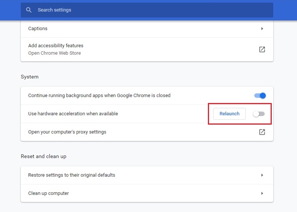Click the System section heading
The height and width of the screenshot is (212, 297).
(30, 77)
